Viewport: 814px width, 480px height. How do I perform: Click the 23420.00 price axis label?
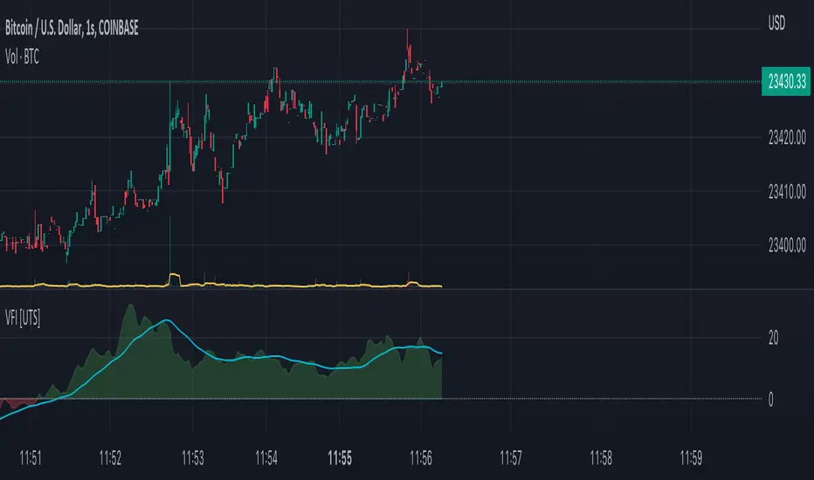[787, 138]
